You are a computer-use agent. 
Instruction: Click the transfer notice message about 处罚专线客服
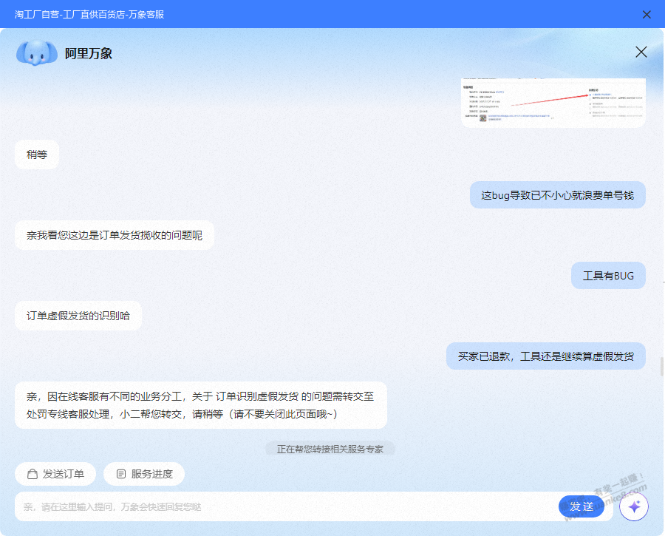tap(201, 405)
